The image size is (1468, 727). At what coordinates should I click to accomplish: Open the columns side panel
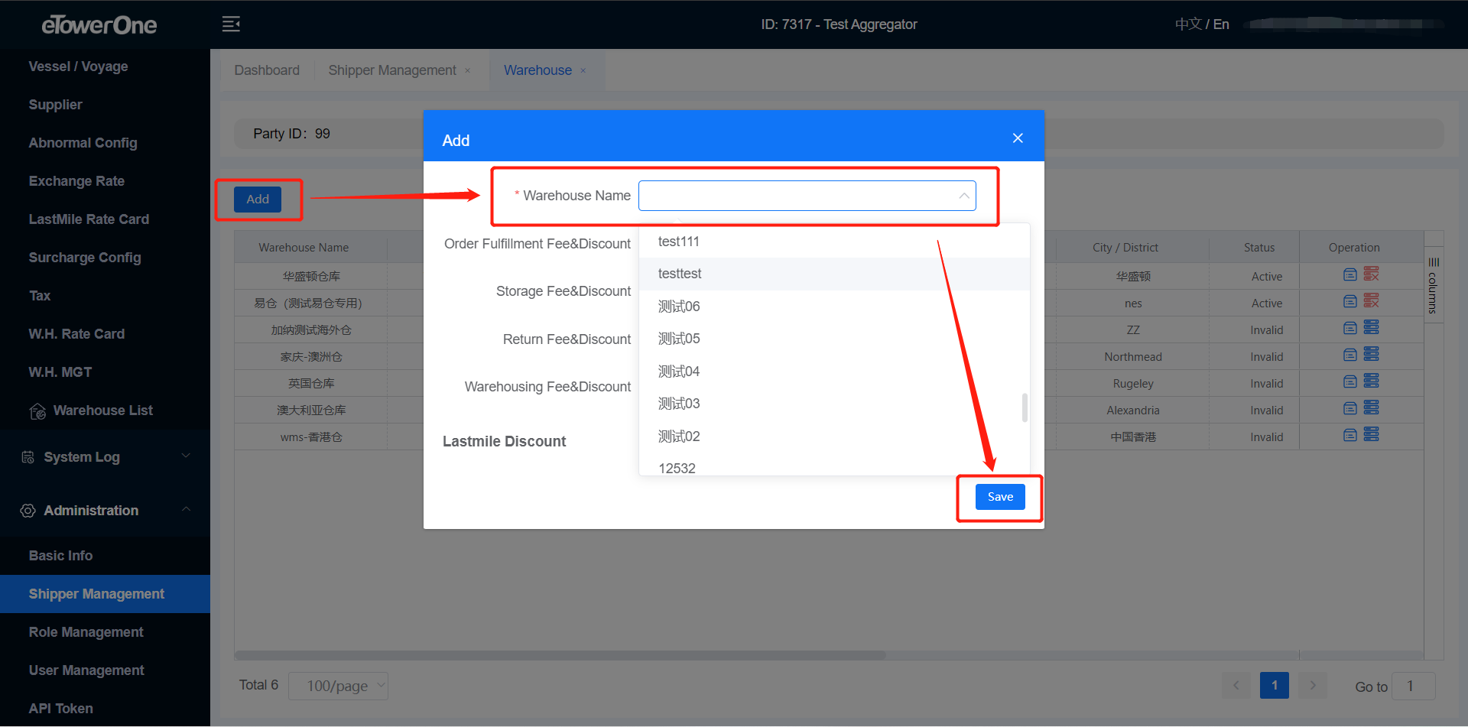tap(1434, 285)
